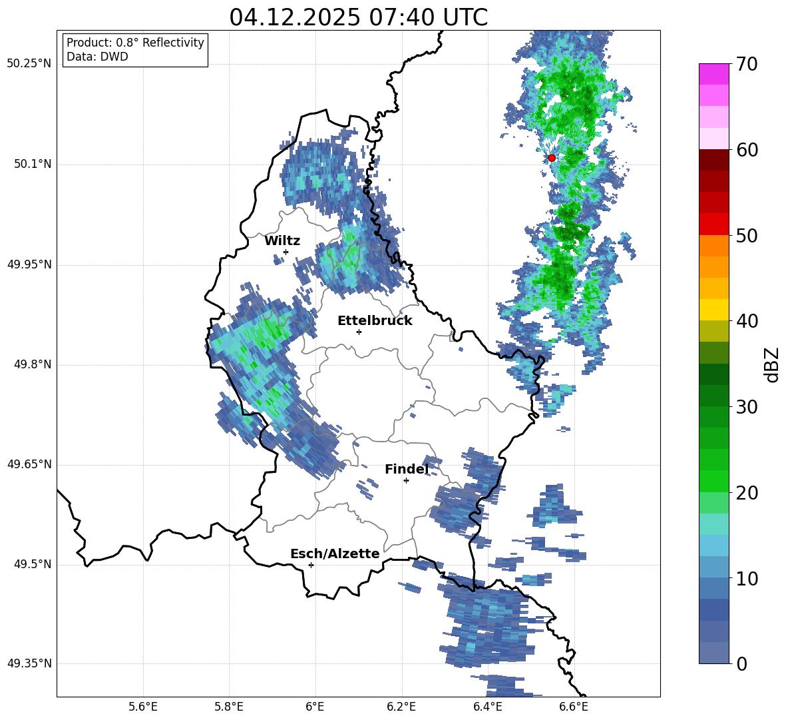Viewport: 788px width, 720px height.
Task: Click the 5.8°E longitude label
Action: tap(229, 707)
